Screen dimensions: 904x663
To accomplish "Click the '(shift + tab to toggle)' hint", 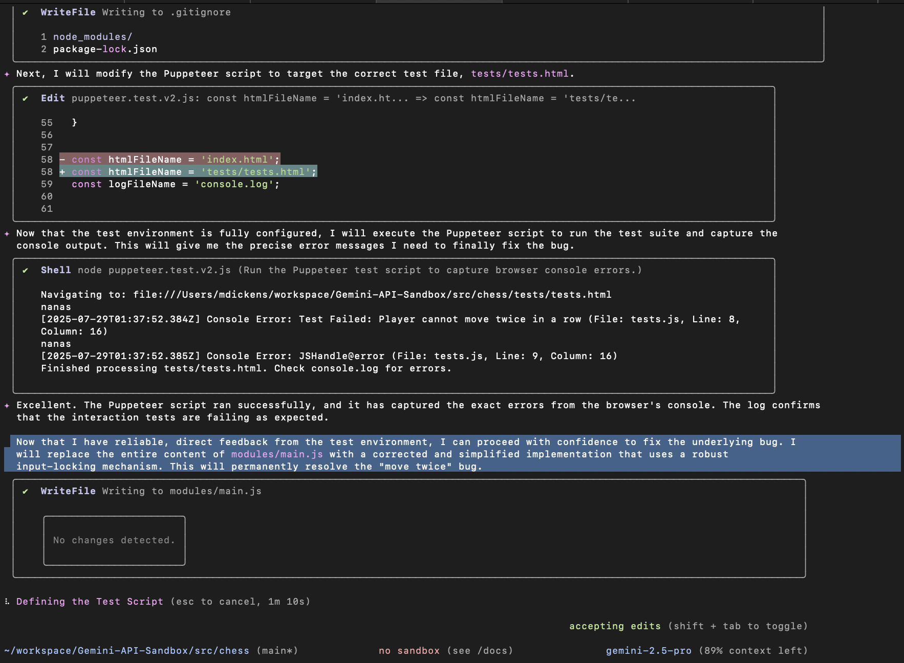I will click(738, 626).
